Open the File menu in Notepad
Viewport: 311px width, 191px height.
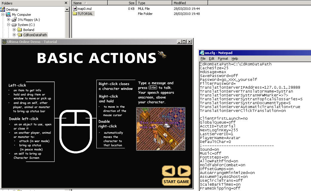[x=203, y=58]
